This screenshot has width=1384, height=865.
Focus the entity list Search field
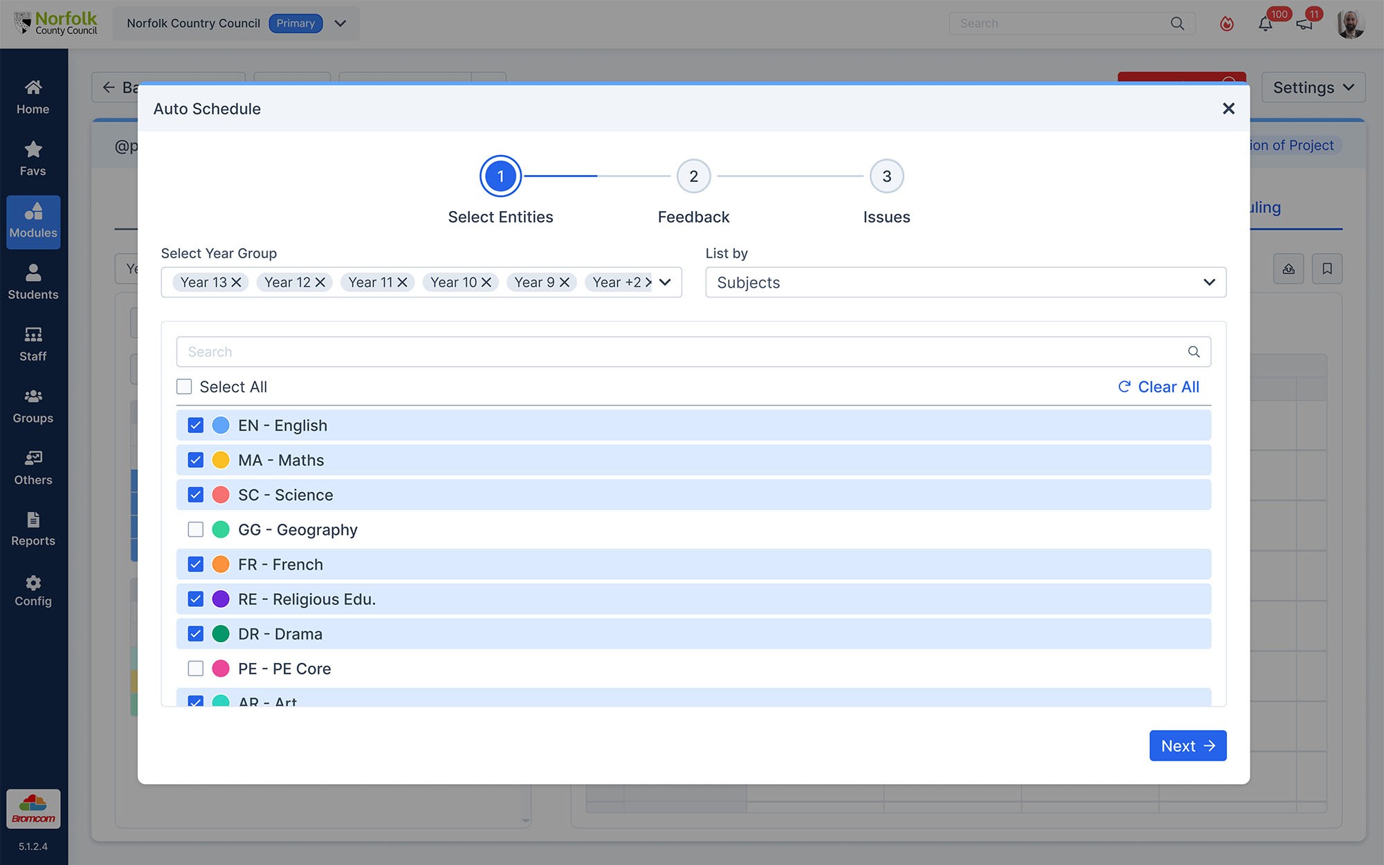693,352
